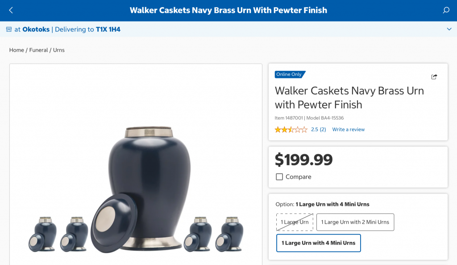The height and width of the screenshot is (265, 457).
Task: Expand the store and delivery chevron
Action: (449, 29)
